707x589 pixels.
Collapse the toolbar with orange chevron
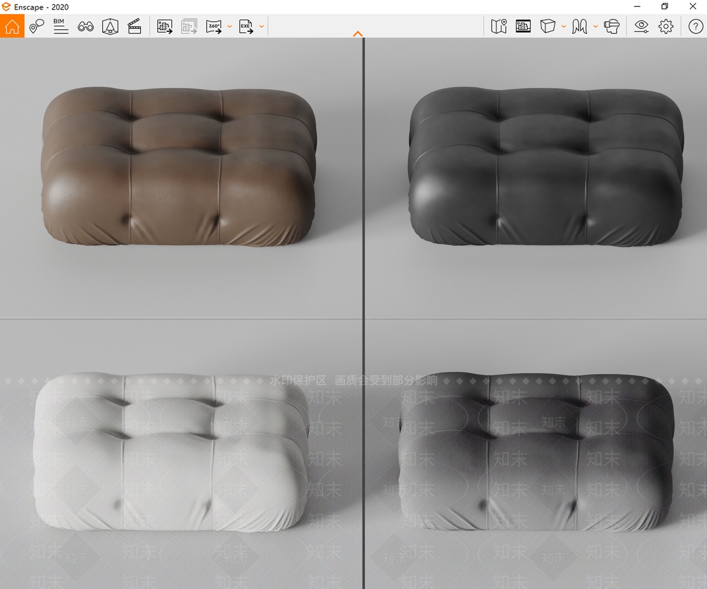click(x=358, y=34)
